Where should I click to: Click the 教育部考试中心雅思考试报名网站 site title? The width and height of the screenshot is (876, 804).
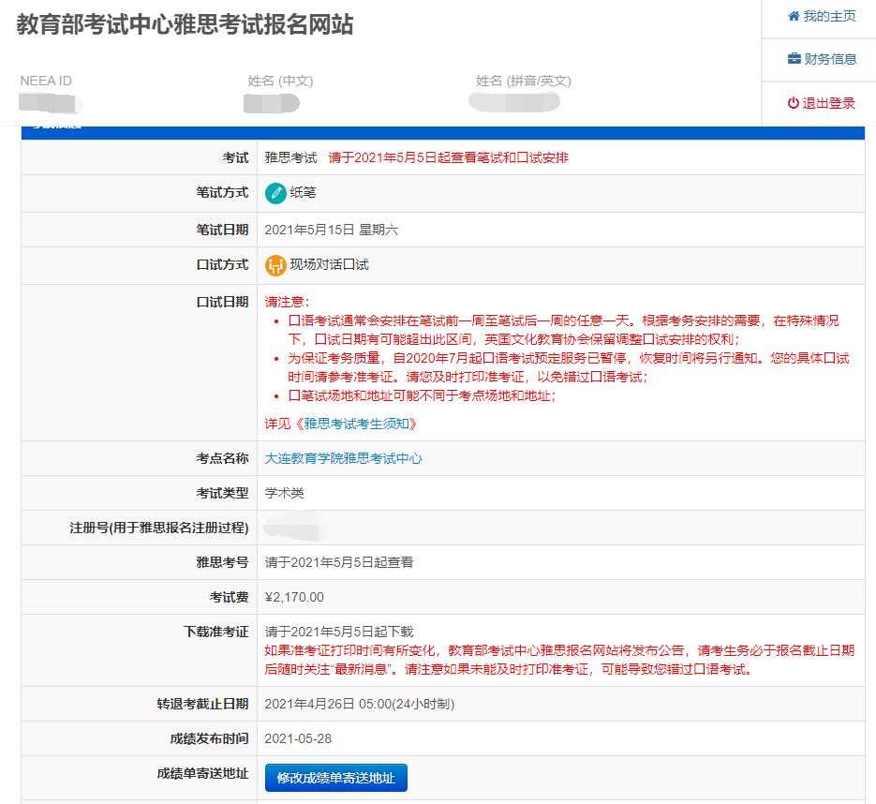(x=186, y=25)
